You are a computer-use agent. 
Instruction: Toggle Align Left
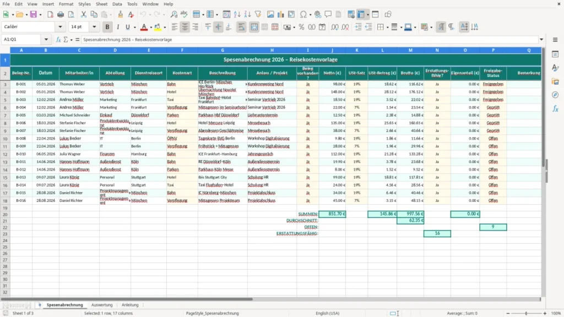click(x=175, y=27)
